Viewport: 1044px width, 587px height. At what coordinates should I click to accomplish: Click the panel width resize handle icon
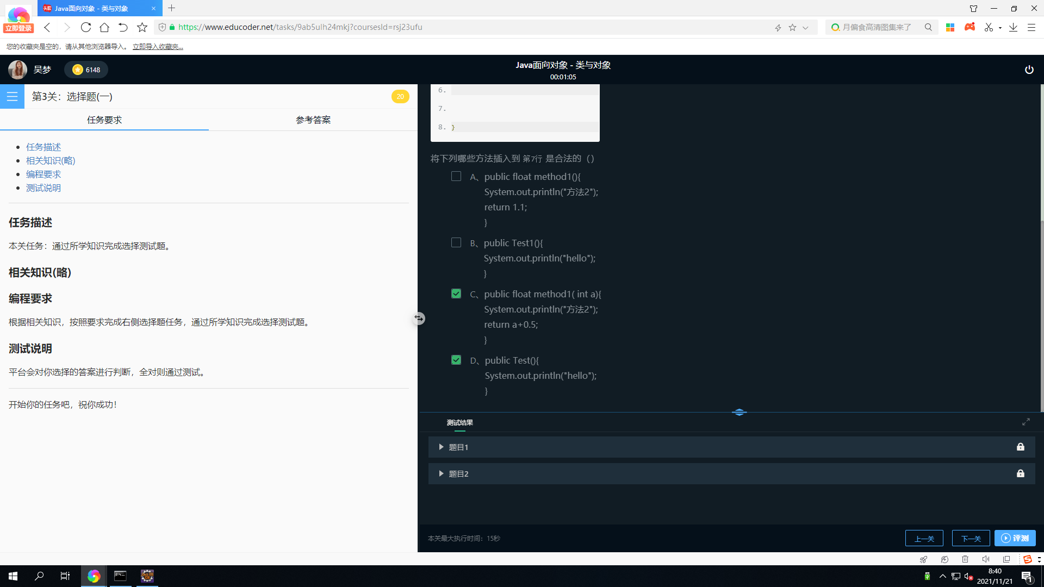[418, 319]
